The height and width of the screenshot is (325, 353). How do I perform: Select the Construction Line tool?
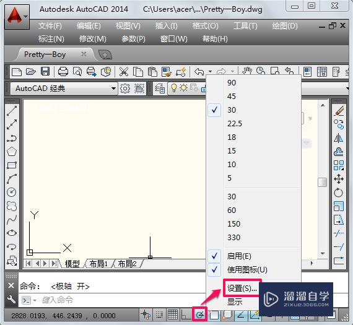[x=12, y=124]
